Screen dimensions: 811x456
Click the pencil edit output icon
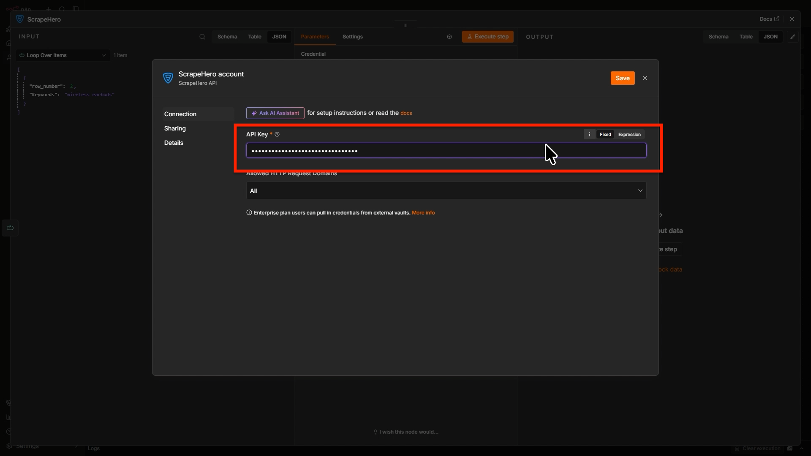pos(793,37)
